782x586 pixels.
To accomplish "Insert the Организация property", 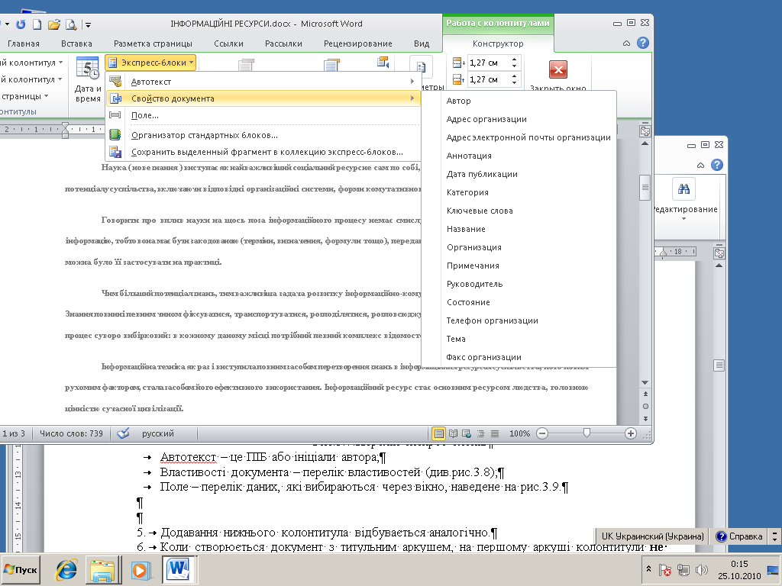I will point(519,247).
